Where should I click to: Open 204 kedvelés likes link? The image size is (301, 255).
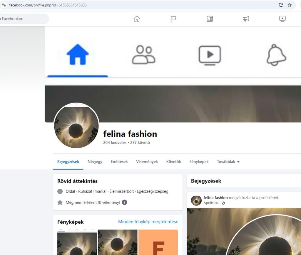(115, 143)
